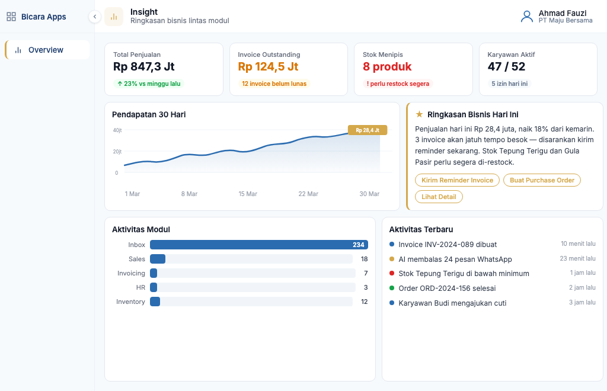
Task: Click the 12 invoice belum lunas badge
Action: pyautogui.click(x=274, y=84)
